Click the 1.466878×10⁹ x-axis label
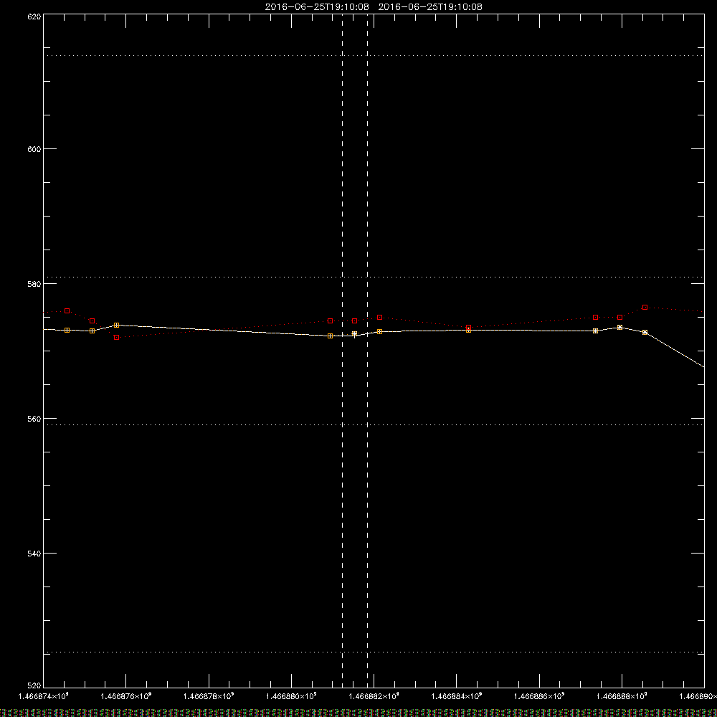This screenshot has width=717, height=717. (x=209, y=696)
